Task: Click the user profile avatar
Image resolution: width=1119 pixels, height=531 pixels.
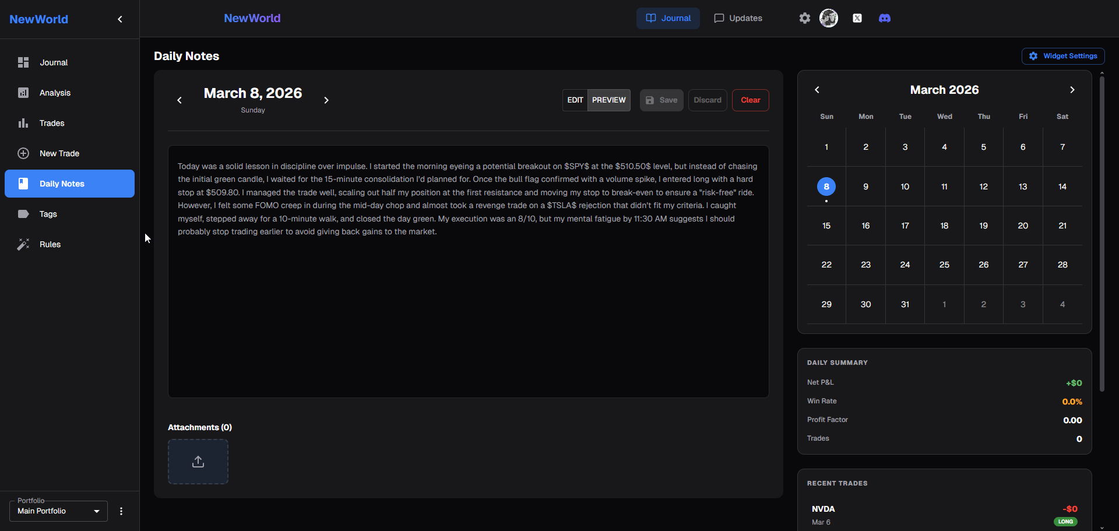Action: coord(828,18)
